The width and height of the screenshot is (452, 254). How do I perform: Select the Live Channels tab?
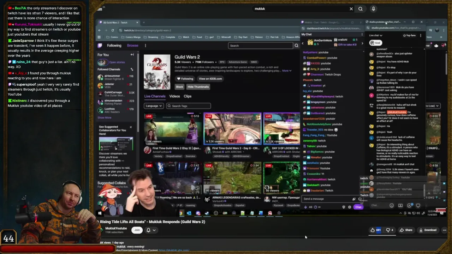click(155, 96)
